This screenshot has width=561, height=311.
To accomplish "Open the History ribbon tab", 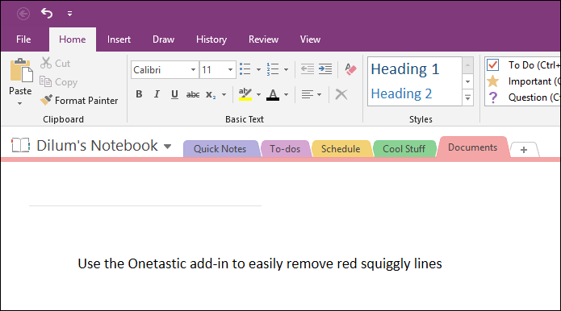I will [211, 39].
